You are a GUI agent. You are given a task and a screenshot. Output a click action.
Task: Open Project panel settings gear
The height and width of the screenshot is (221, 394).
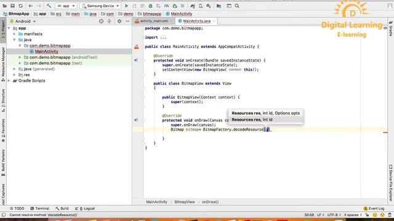[119, 21]
